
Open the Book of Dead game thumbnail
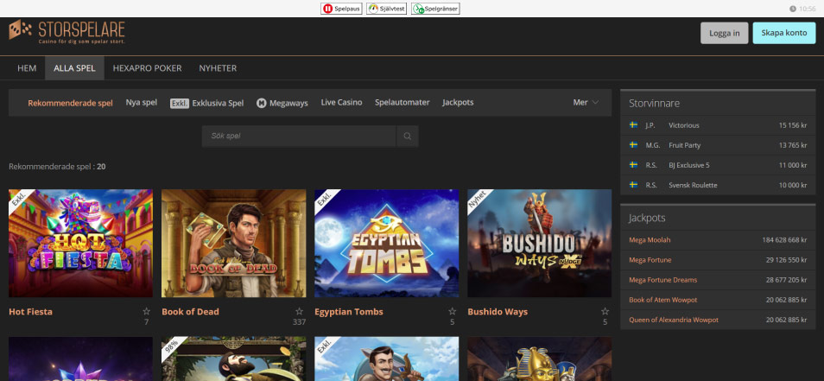coord(234,244)
